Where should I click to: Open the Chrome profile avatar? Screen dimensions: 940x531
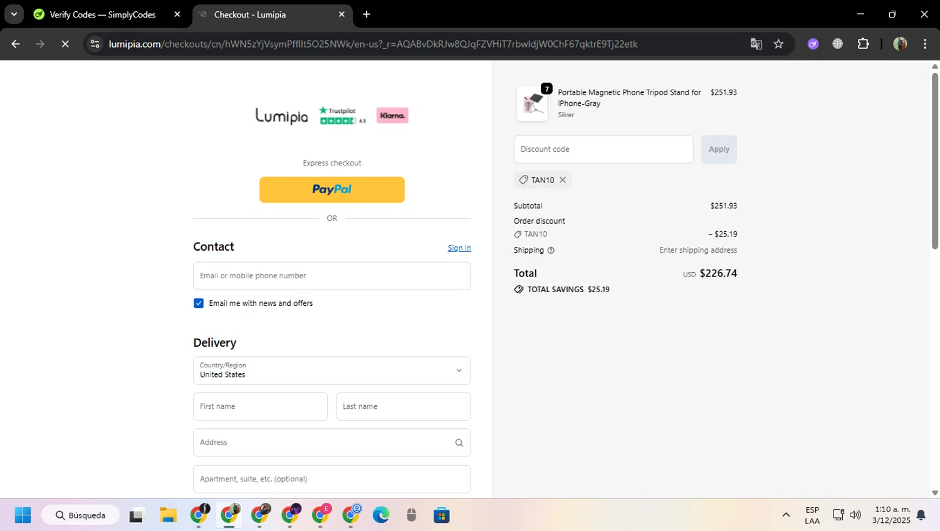(x=900, y=44)
